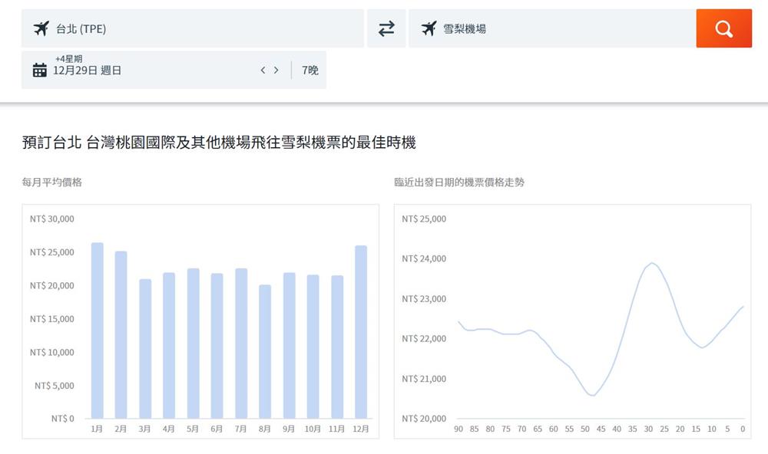Swap origin and destination airports
This screenshot has height=454, width=768.
tap(386, 28)
